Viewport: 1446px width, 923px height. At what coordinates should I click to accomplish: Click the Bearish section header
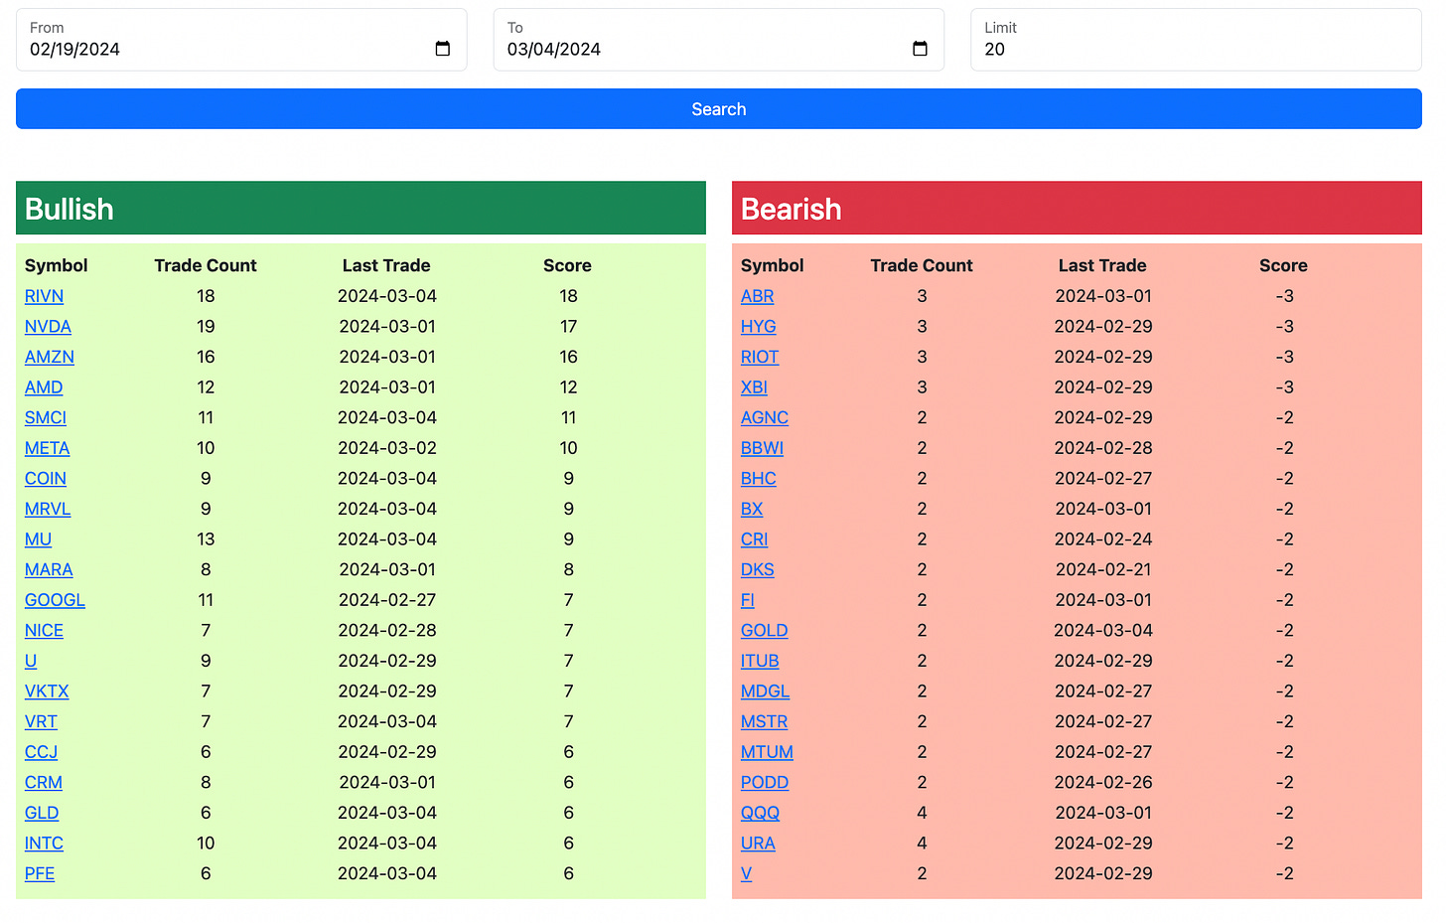(1077, 209)
